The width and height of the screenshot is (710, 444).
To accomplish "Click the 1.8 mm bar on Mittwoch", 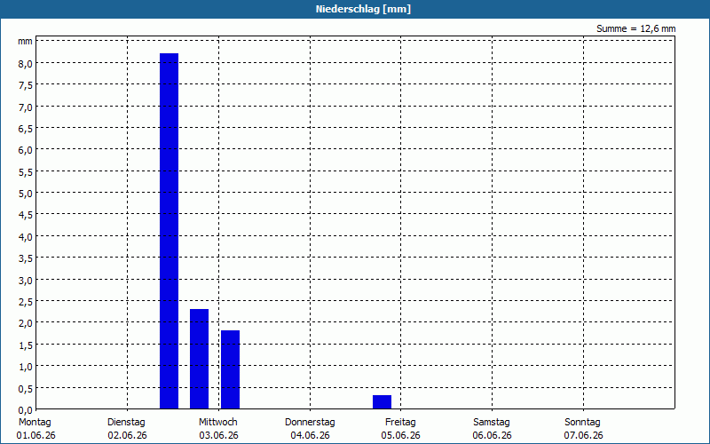I will click(230, 369).
